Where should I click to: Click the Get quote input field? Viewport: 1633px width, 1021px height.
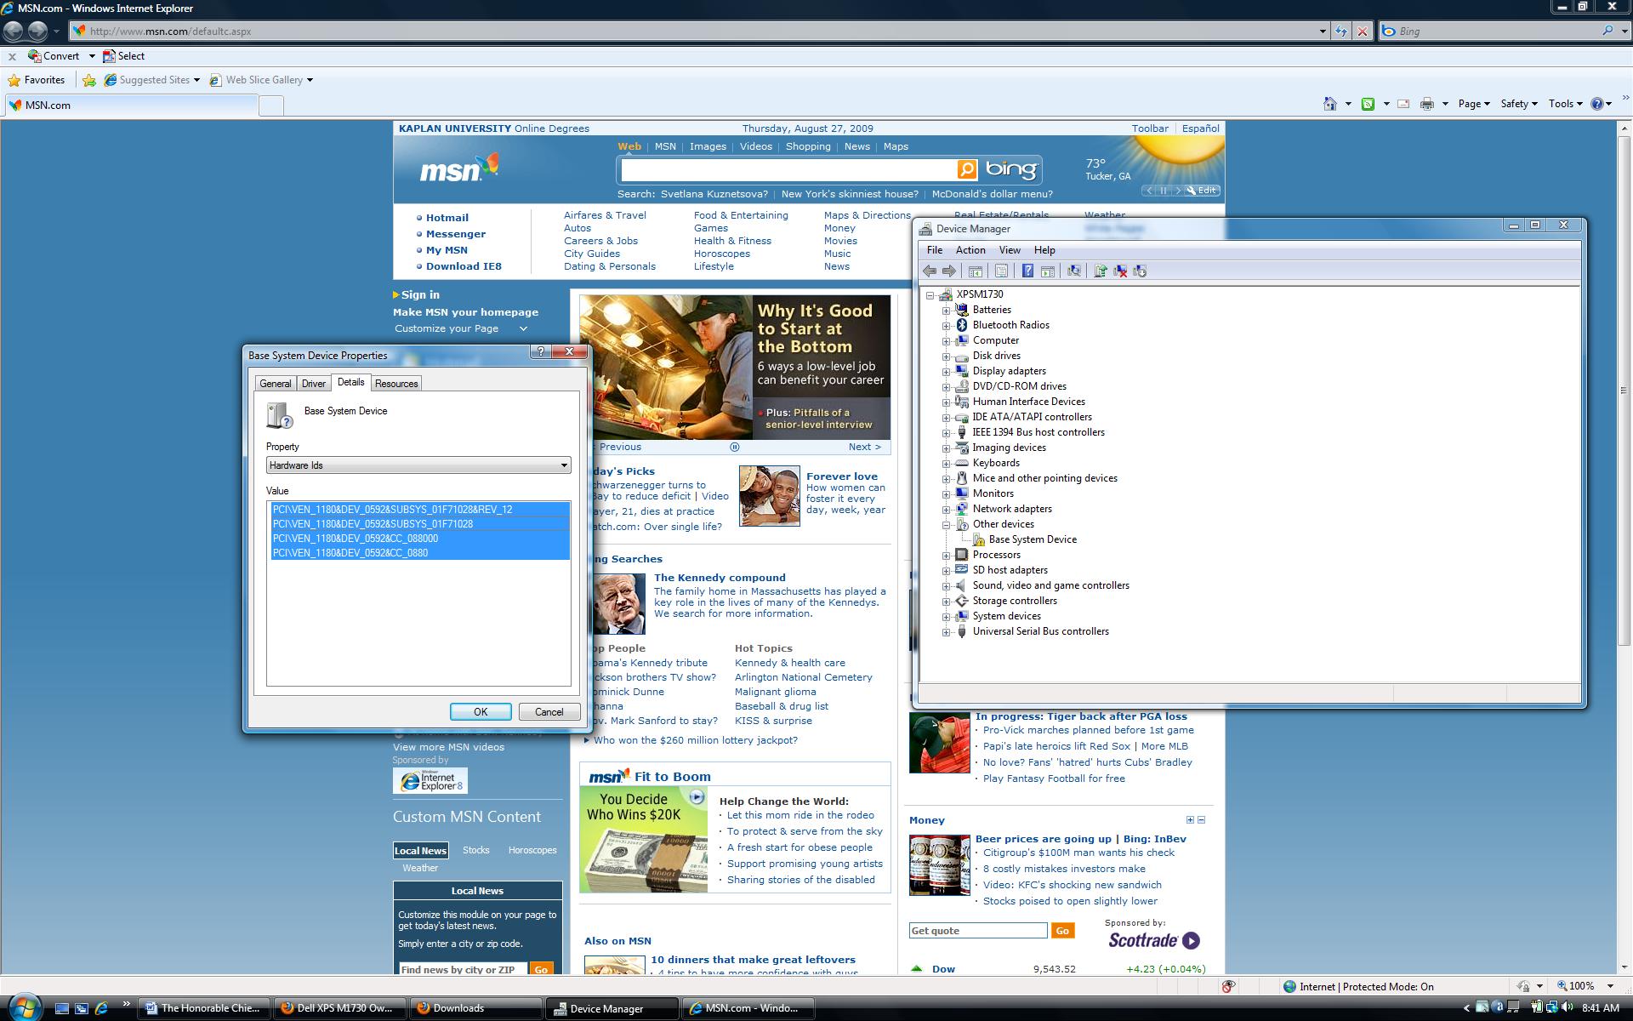point(978,931)
